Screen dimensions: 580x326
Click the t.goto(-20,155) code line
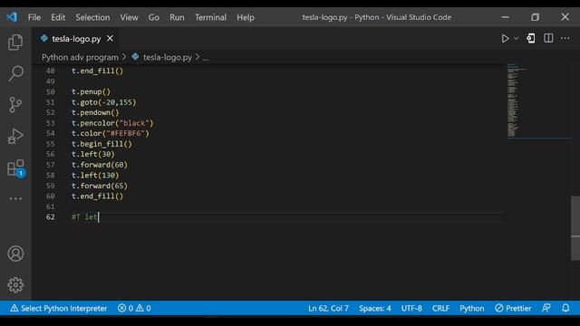pos(104,102)
